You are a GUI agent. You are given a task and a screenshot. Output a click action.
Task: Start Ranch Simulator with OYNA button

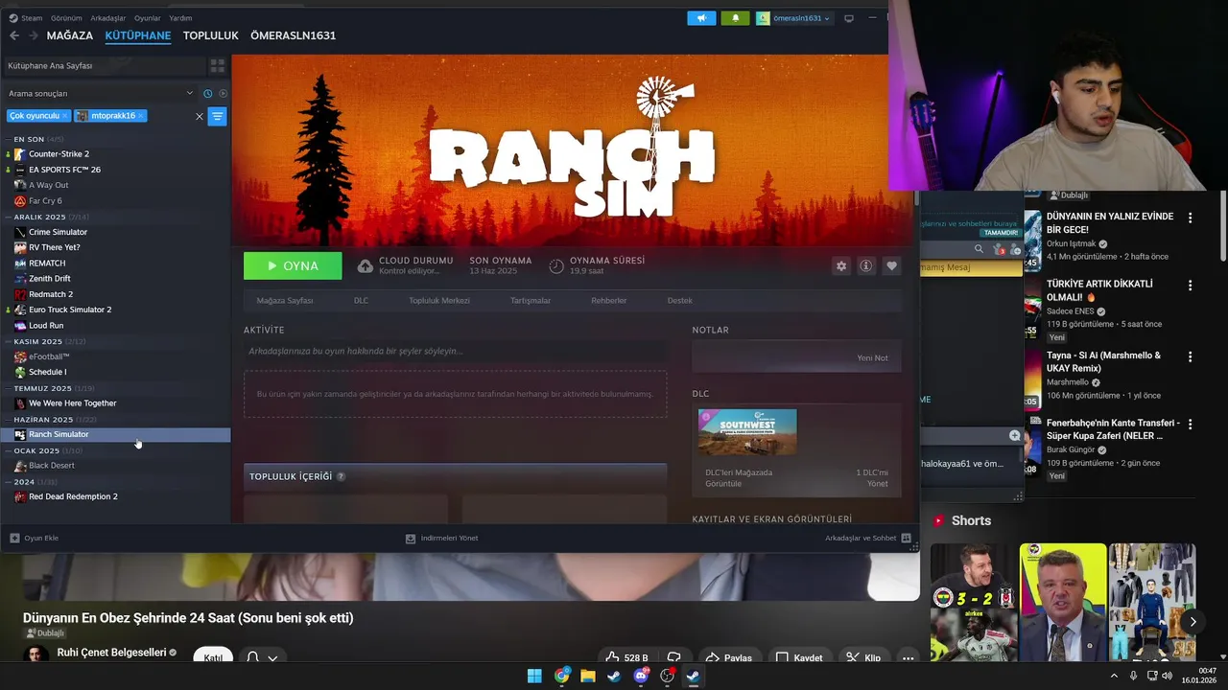(x=293, y=266)
